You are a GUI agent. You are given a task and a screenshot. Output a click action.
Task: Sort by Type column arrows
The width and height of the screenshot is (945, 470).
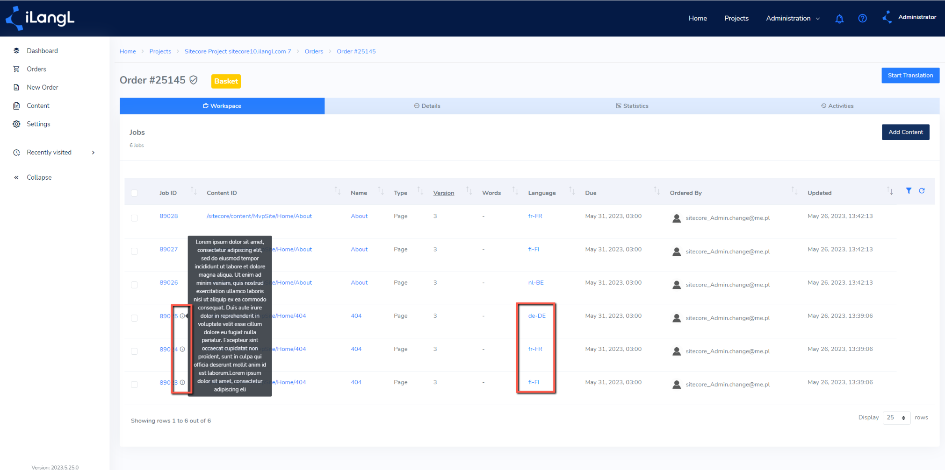tap(420, 190)
